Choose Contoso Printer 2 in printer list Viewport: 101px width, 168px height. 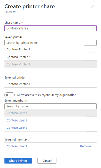click(x=50, y=57)
